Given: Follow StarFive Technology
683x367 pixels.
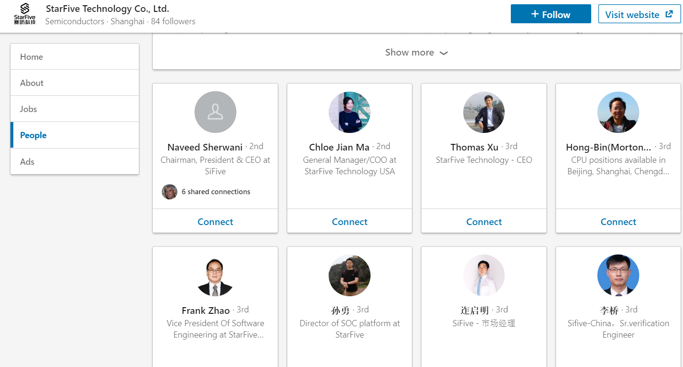Looking at the screenshot, I should (x=551, y=14).
